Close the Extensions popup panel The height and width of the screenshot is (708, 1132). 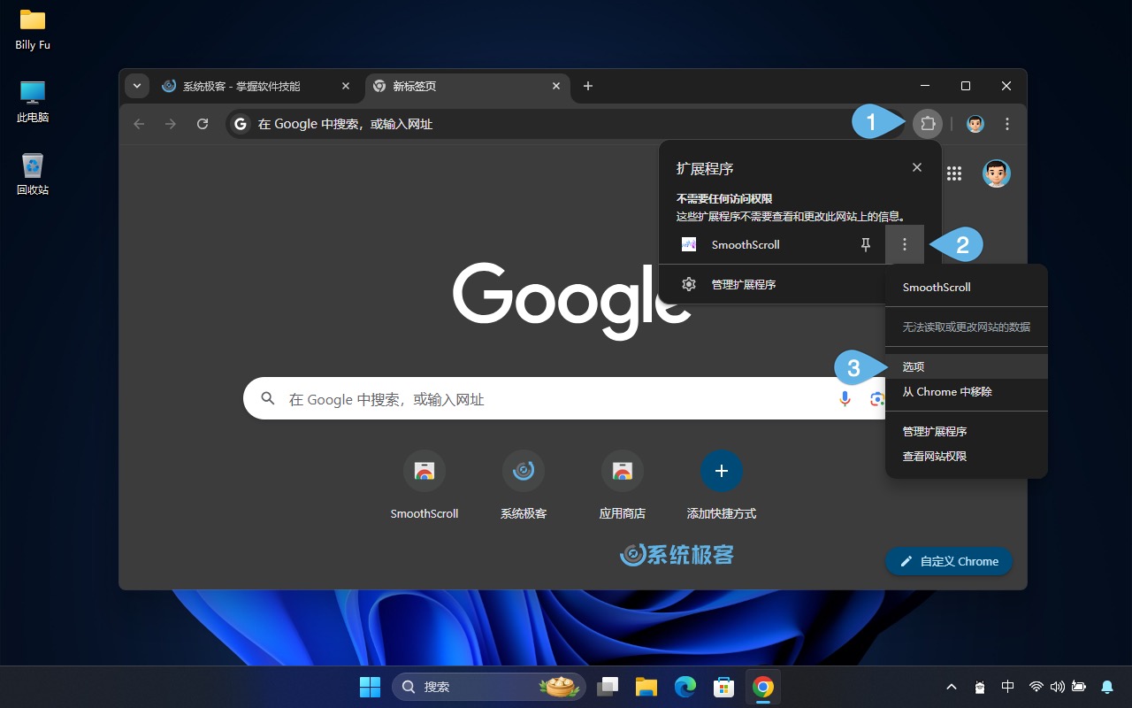click(x=917, y=167)
